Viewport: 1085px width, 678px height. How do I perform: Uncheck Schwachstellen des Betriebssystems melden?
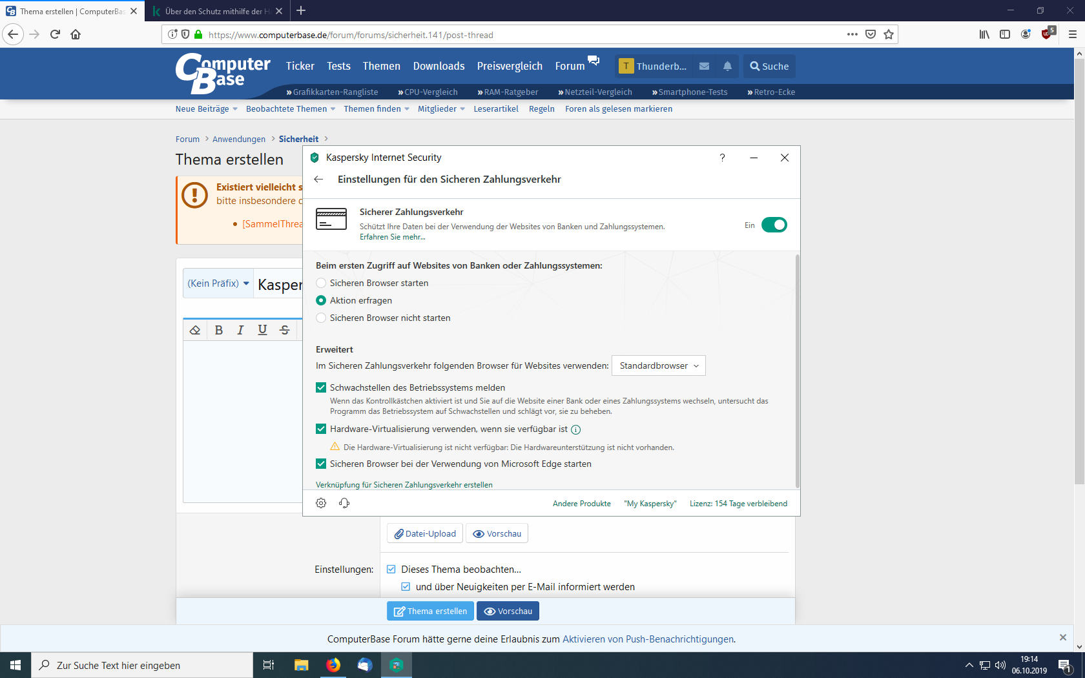(320, 387)
